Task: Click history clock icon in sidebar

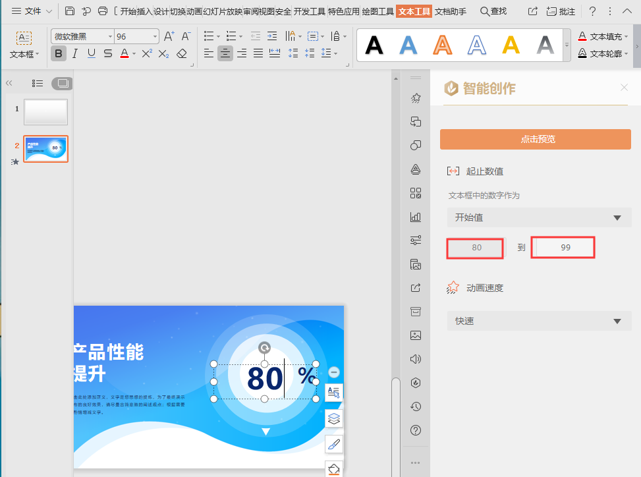Action: click(x=416, y=407)
